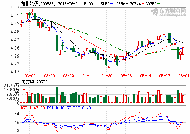This screenshot has height=134, width=190.
Task: Click the 20PMA legend label
Action: click(136, 4)
